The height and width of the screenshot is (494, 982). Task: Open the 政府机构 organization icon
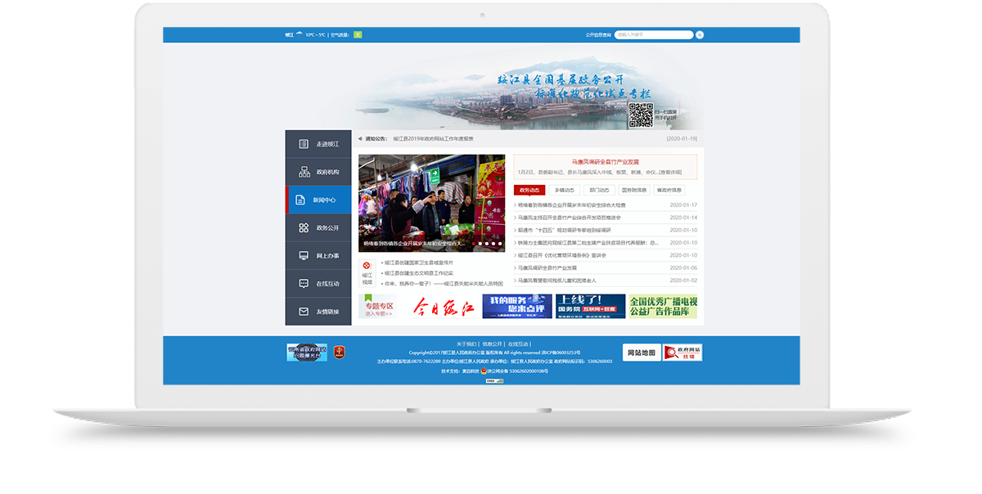pyautogui.click(x=304, y=172)
